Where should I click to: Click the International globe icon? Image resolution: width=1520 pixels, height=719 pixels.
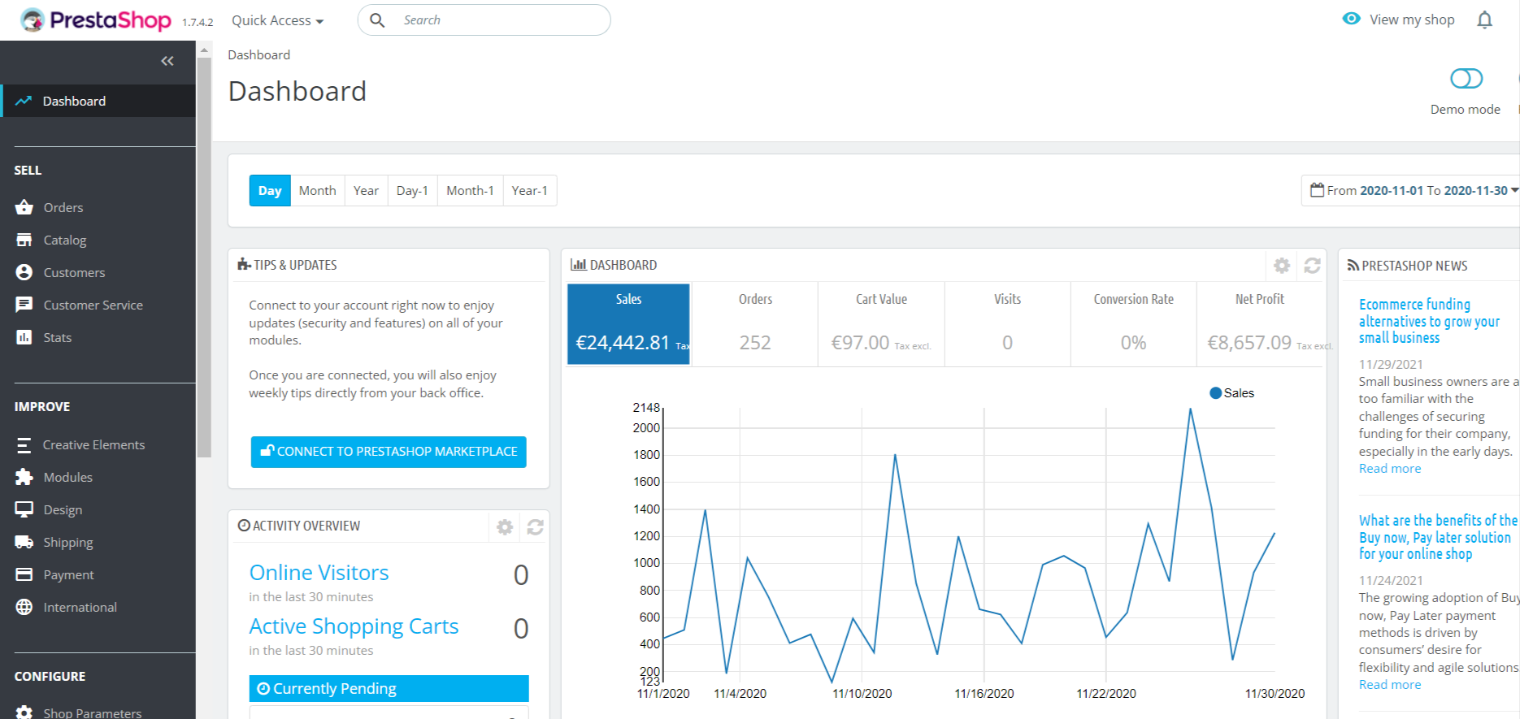click(24, 607)
